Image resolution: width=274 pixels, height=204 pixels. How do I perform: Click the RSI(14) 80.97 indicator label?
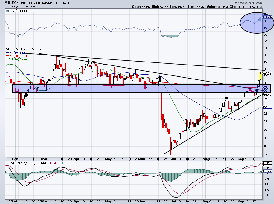[22, 11]
